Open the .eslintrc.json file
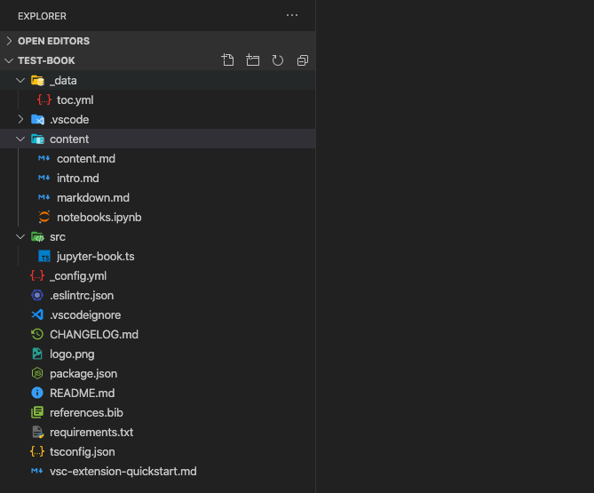This screenshot has width=594, height=493. pos(82,296)
